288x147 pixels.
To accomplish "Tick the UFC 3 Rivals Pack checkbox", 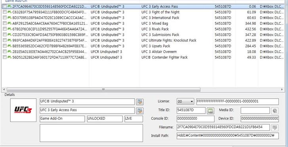I will pyautogui.click(x=5, y=29).
